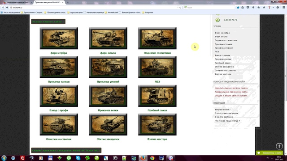Open bookmark folder 'Английский'
The width and height of the screenshot is (287, 161).
[x=111, y=13]
